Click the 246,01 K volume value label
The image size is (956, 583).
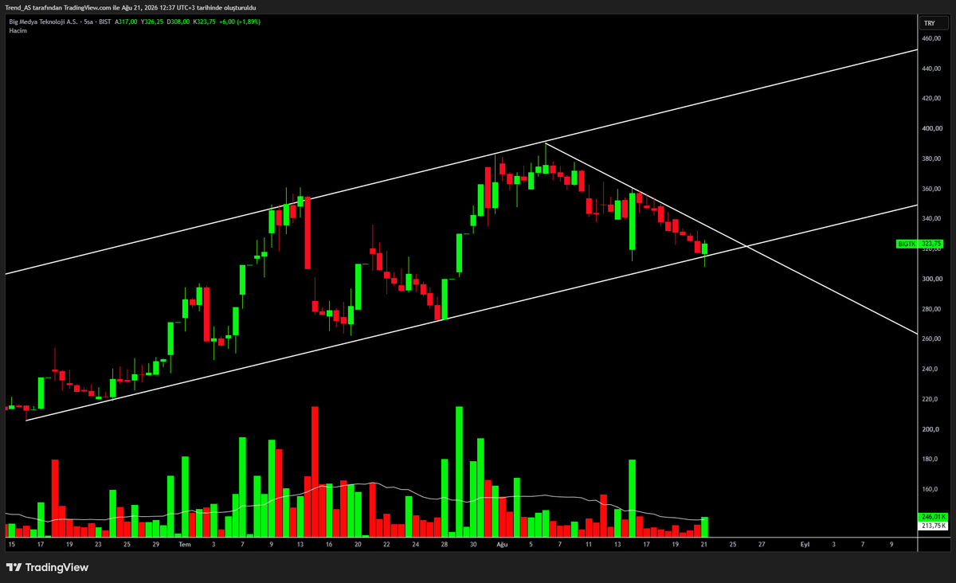(932, 517)
